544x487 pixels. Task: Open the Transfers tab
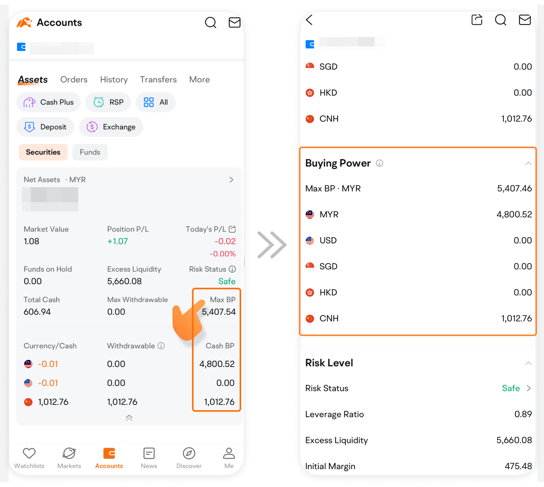click(x=158, y=80)
